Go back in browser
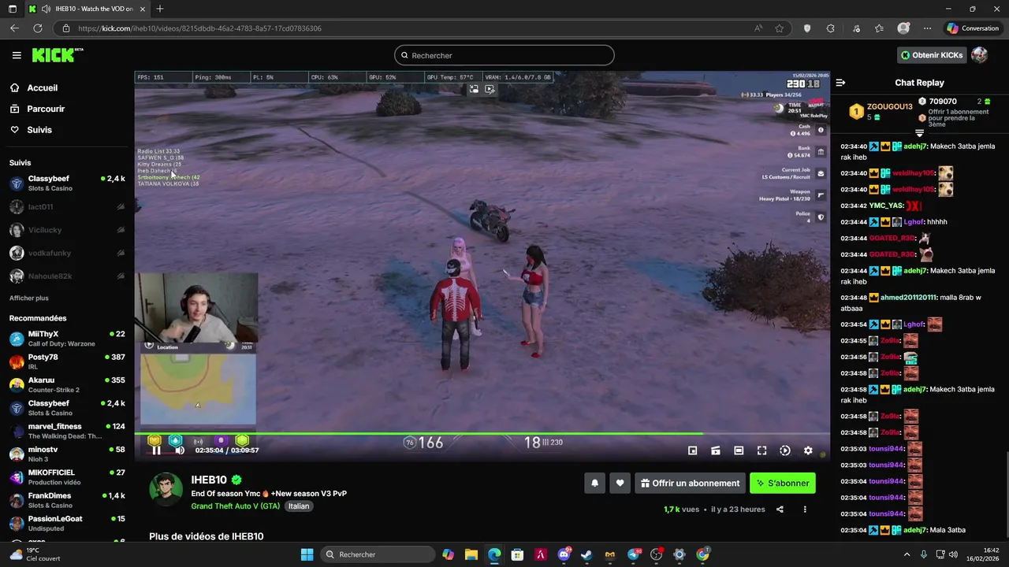This screenshot has height=567, width=1009. click(14, 28)
